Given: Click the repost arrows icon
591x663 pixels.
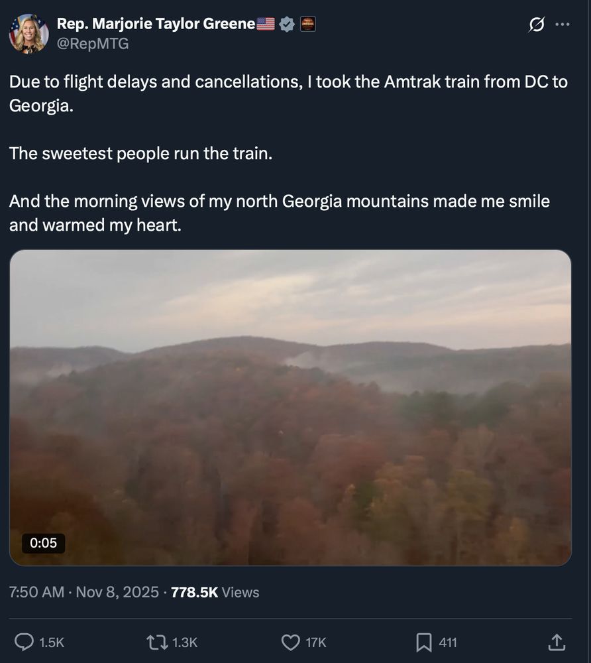Looking at the screenshot, I should (157, 642).
